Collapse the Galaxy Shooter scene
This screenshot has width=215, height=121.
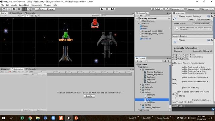click(x=136, y=18)
